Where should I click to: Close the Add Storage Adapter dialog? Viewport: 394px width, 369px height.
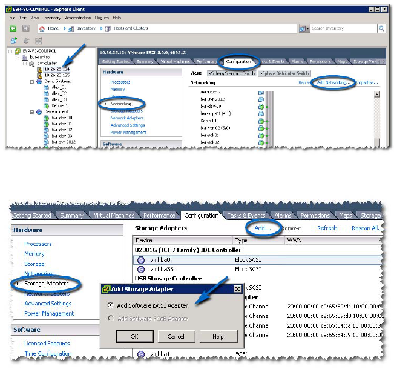(x=237, y=289)
